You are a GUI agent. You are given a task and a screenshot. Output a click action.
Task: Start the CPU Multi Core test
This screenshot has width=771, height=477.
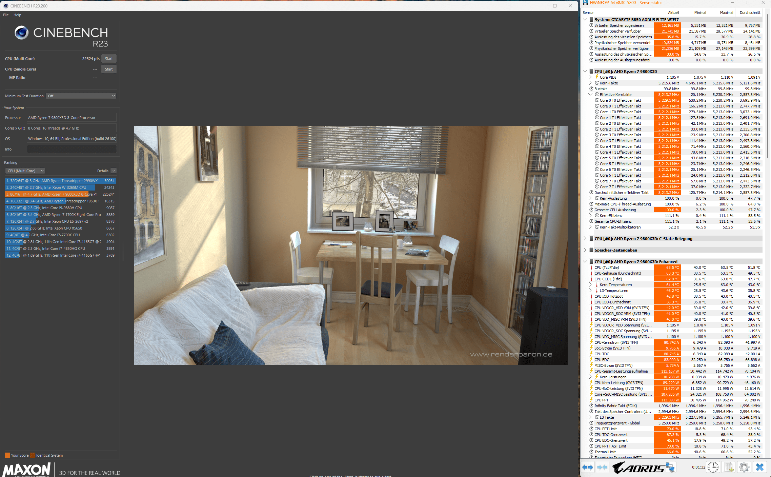[x=109, y=59]
